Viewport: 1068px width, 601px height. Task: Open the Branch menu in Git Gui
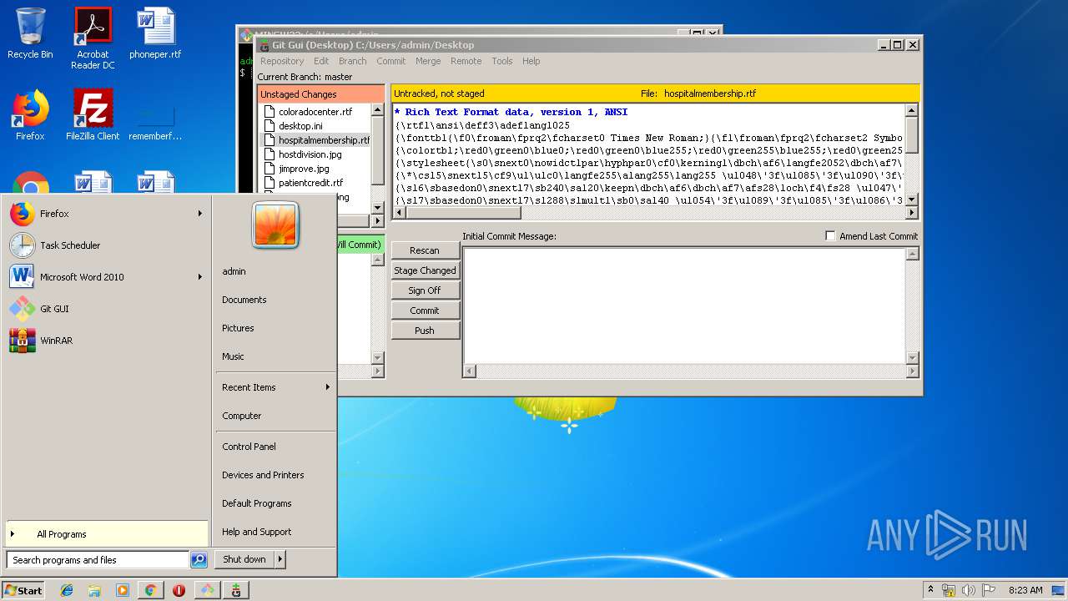click(352, 61)
